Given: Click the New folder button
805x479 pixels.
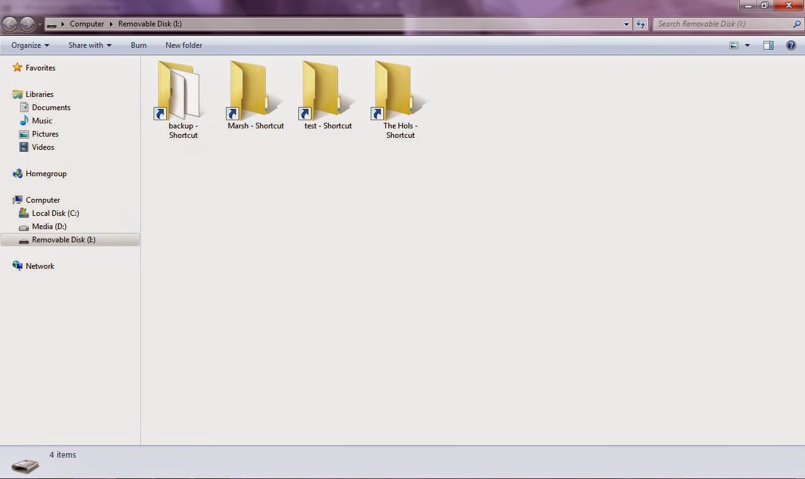Looking at the screenshot, I should 183,45.
